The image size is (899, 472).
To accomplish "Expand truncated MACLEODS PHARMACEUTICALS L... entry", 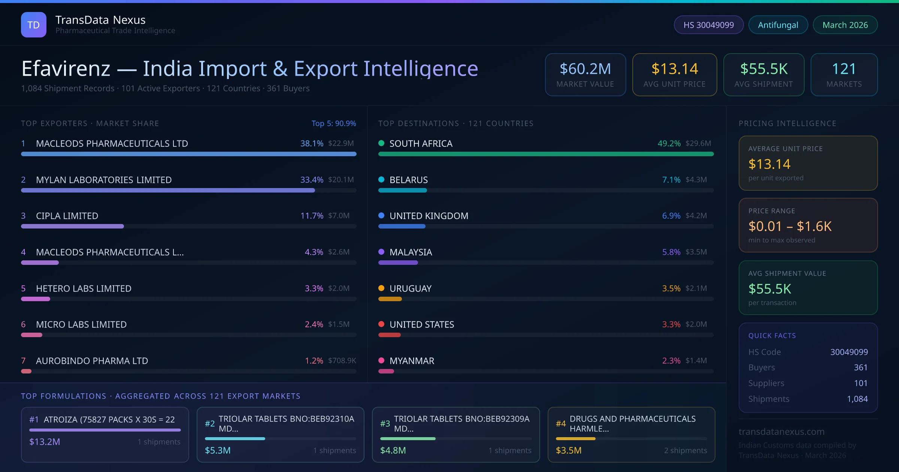I will point(110,252).
